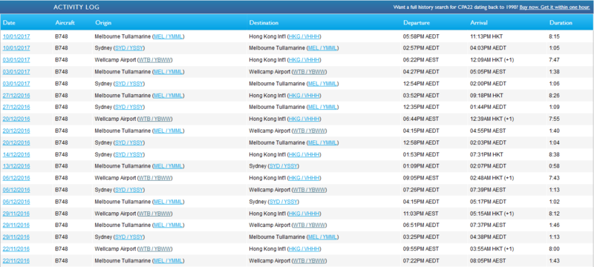Click the Arrival column header
The image size is (594, 267).
[479, 23]
